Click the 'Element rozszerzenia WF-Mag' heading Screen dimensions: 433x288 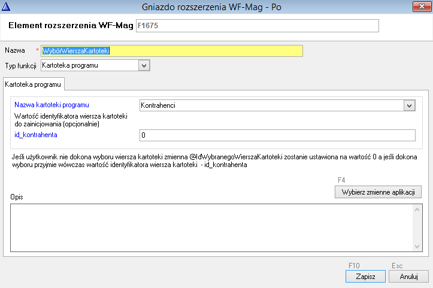[71, 25]
